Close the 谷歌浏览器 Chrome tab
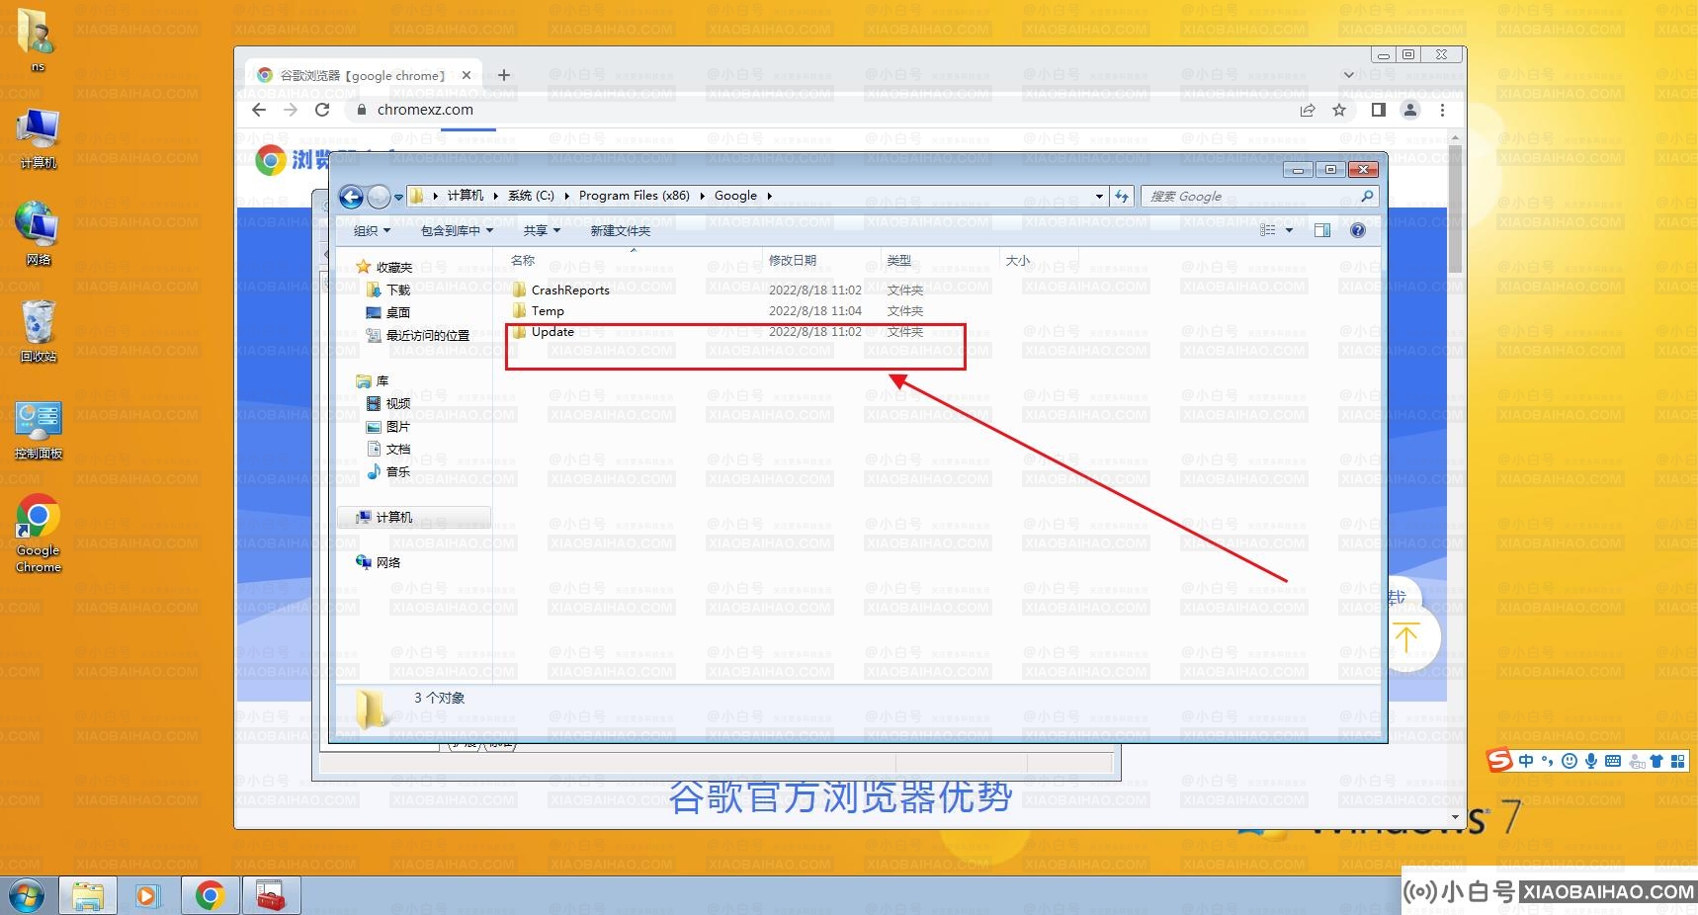1698x915 pixels. point(467,75)
